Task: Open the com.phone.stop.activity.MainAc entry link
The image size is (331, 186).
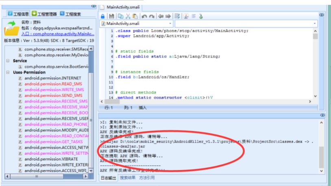Action: (58, 34)
